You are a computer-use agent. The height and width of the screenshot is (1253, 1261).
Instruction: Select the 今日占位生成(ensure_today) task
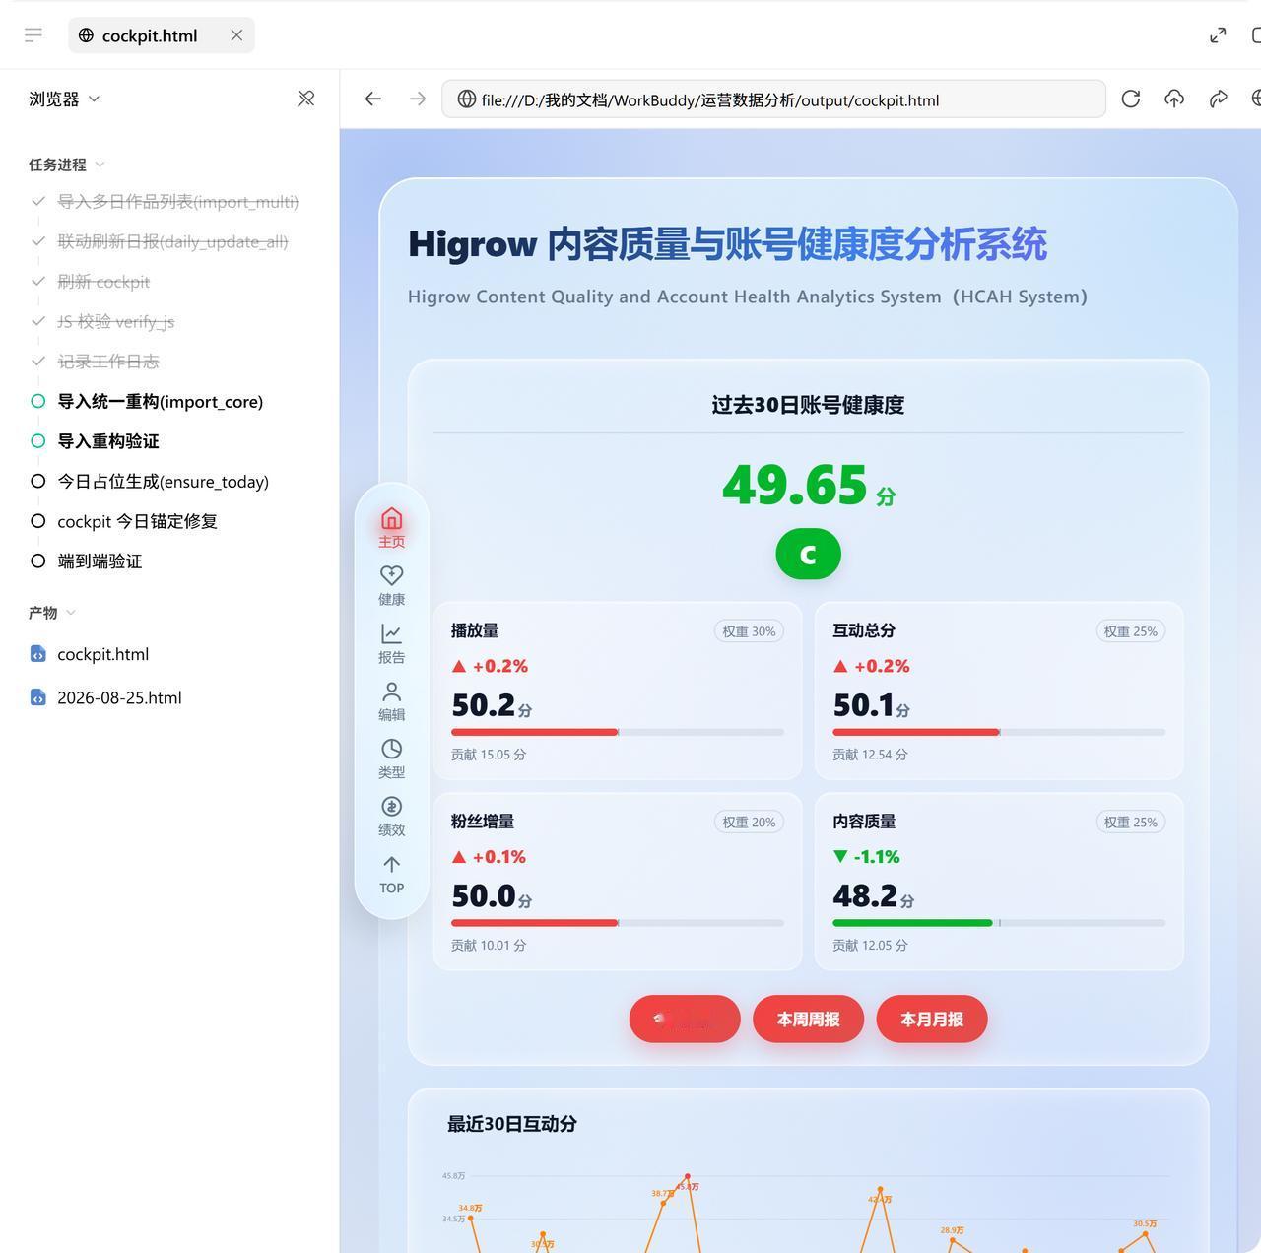(x=163, y=482)
